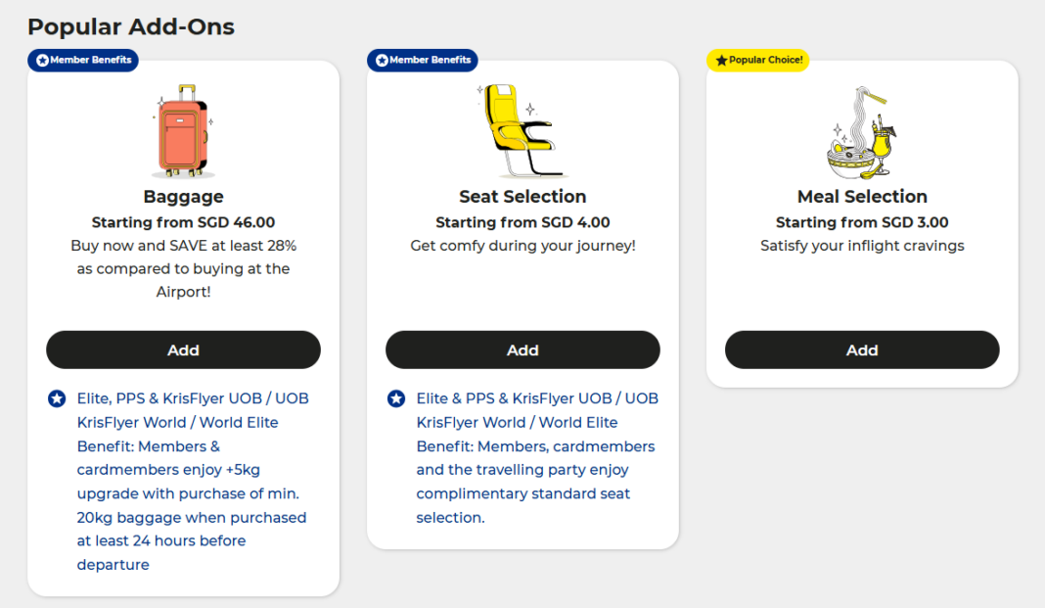Screen dimensions: 1045x608
Task: Click the Starting from SGD 46.00 price
Action: (183, 221)
